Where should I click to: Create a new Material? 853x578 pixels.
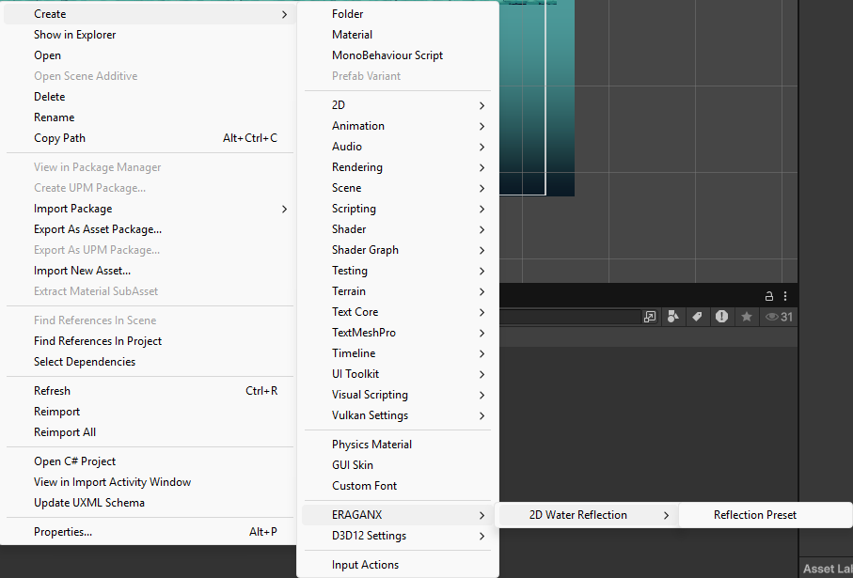pos(398,34)
